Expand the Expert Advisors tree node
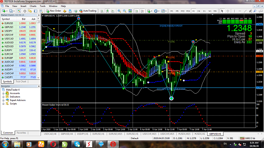The width and height of the screenshot is (264, 148). [3, 100]
